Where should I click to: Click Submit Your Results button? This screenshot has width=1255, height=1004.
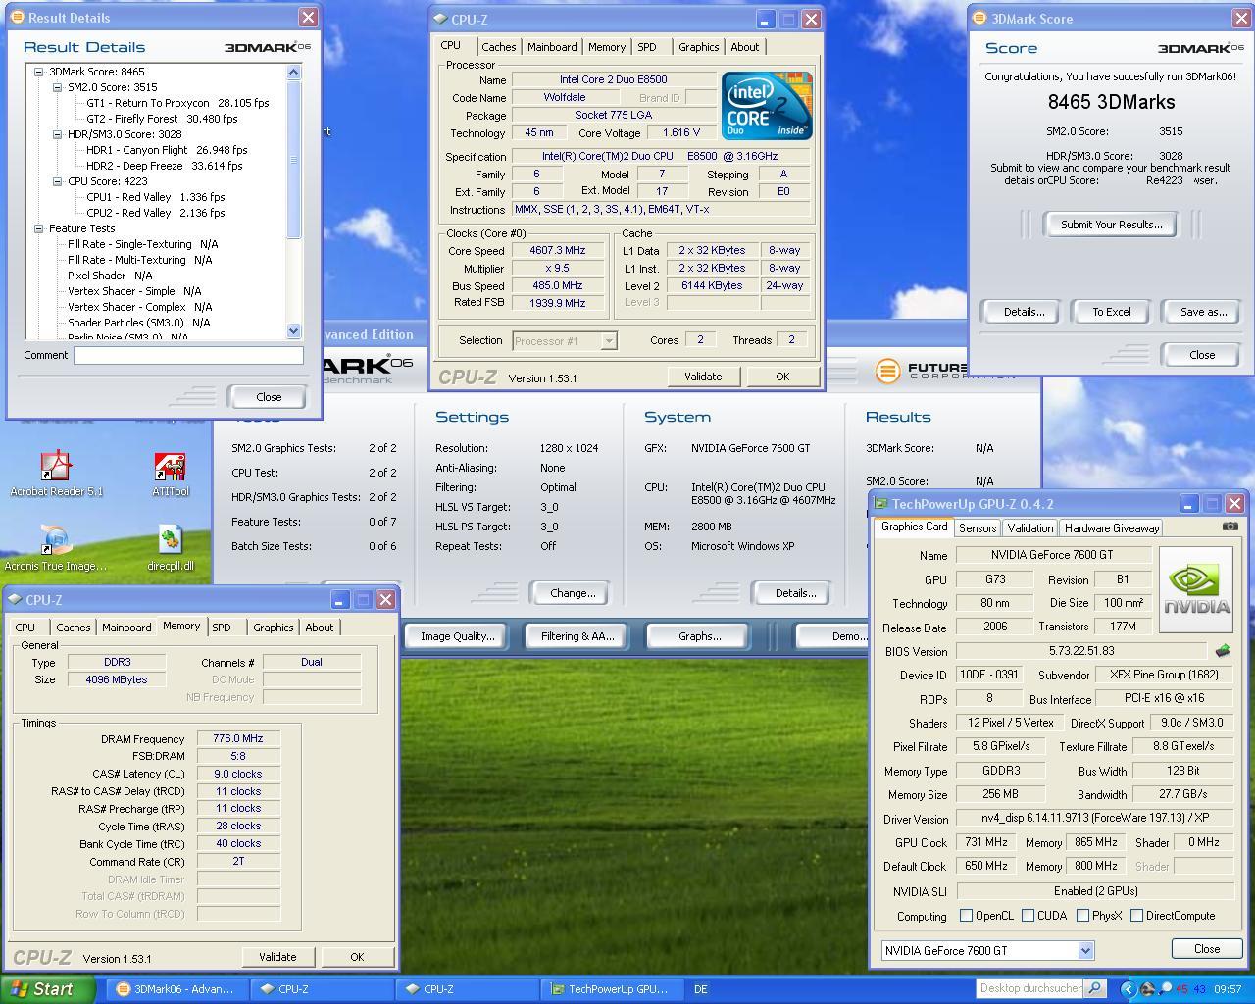[1112, 225]
